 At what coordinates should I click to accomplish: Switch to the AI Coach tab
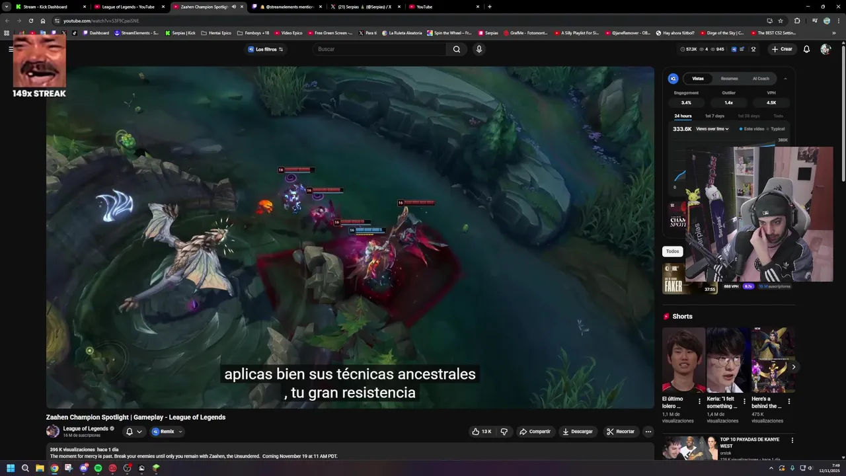[x=761, y=79]
